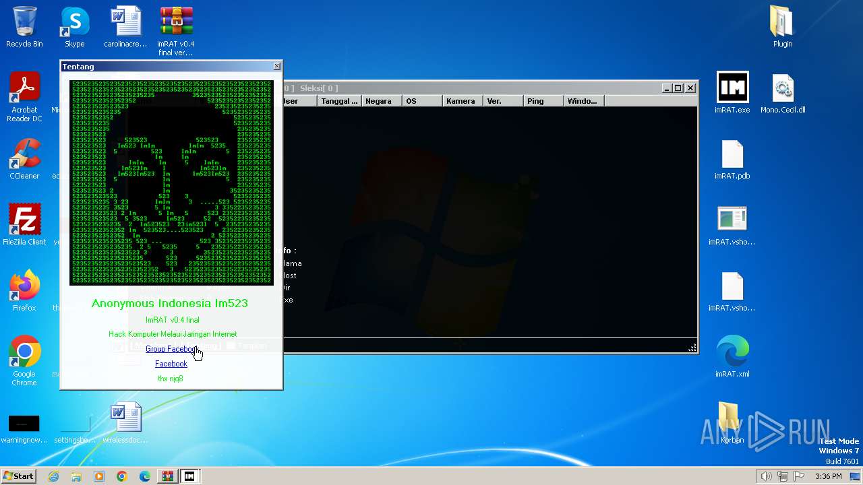The height and width of the screenshot is (485, 863).
Task: Open the Facebook link in Tentang dialog
Action: (x=171, y=364)
